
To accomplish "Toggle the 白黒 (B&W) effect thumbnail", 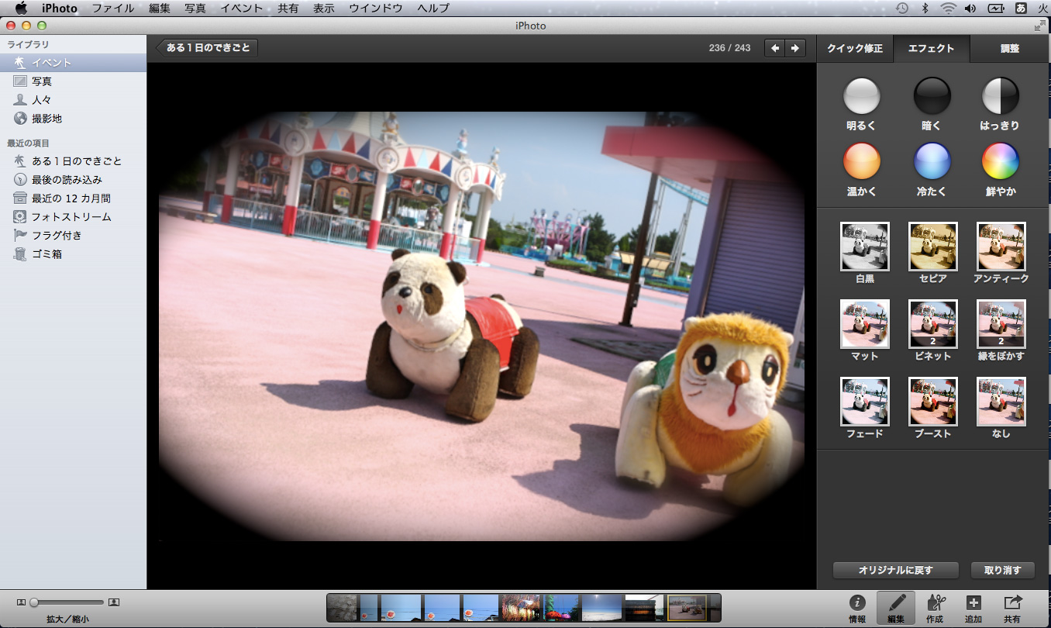I will coord(865,247).
